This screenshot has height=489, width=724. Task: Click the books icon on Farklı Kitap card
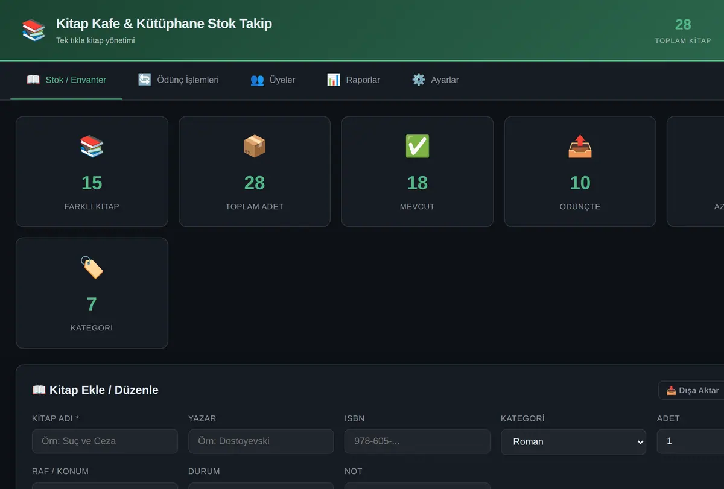coord(92,147)
